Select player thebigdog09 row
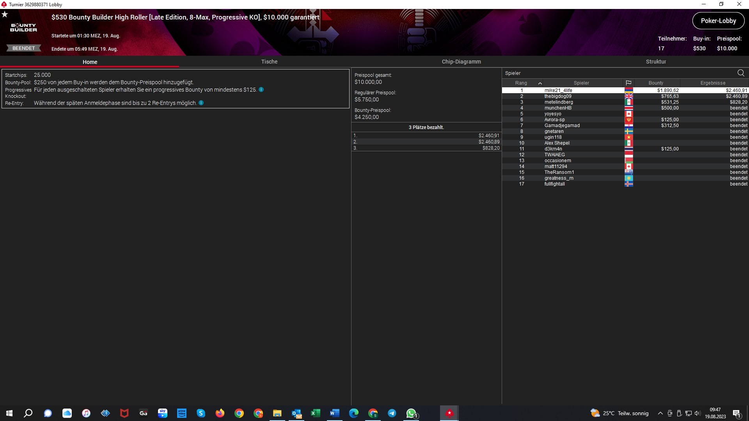This screenshot has width=749, height=421. [x=558, y=96]
